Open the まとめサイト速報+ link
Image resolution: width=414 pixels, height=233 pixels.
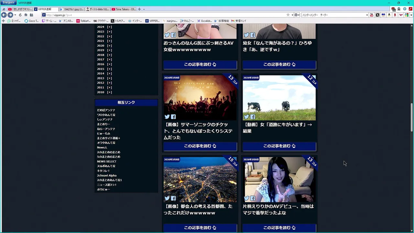coord(109,138)
